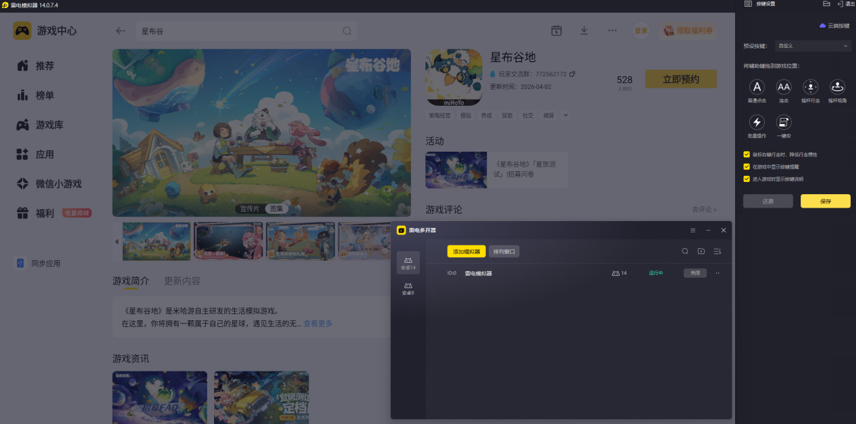Click the 去评论 link
This screenshot has width=856, height=424.
pos(704,210)
